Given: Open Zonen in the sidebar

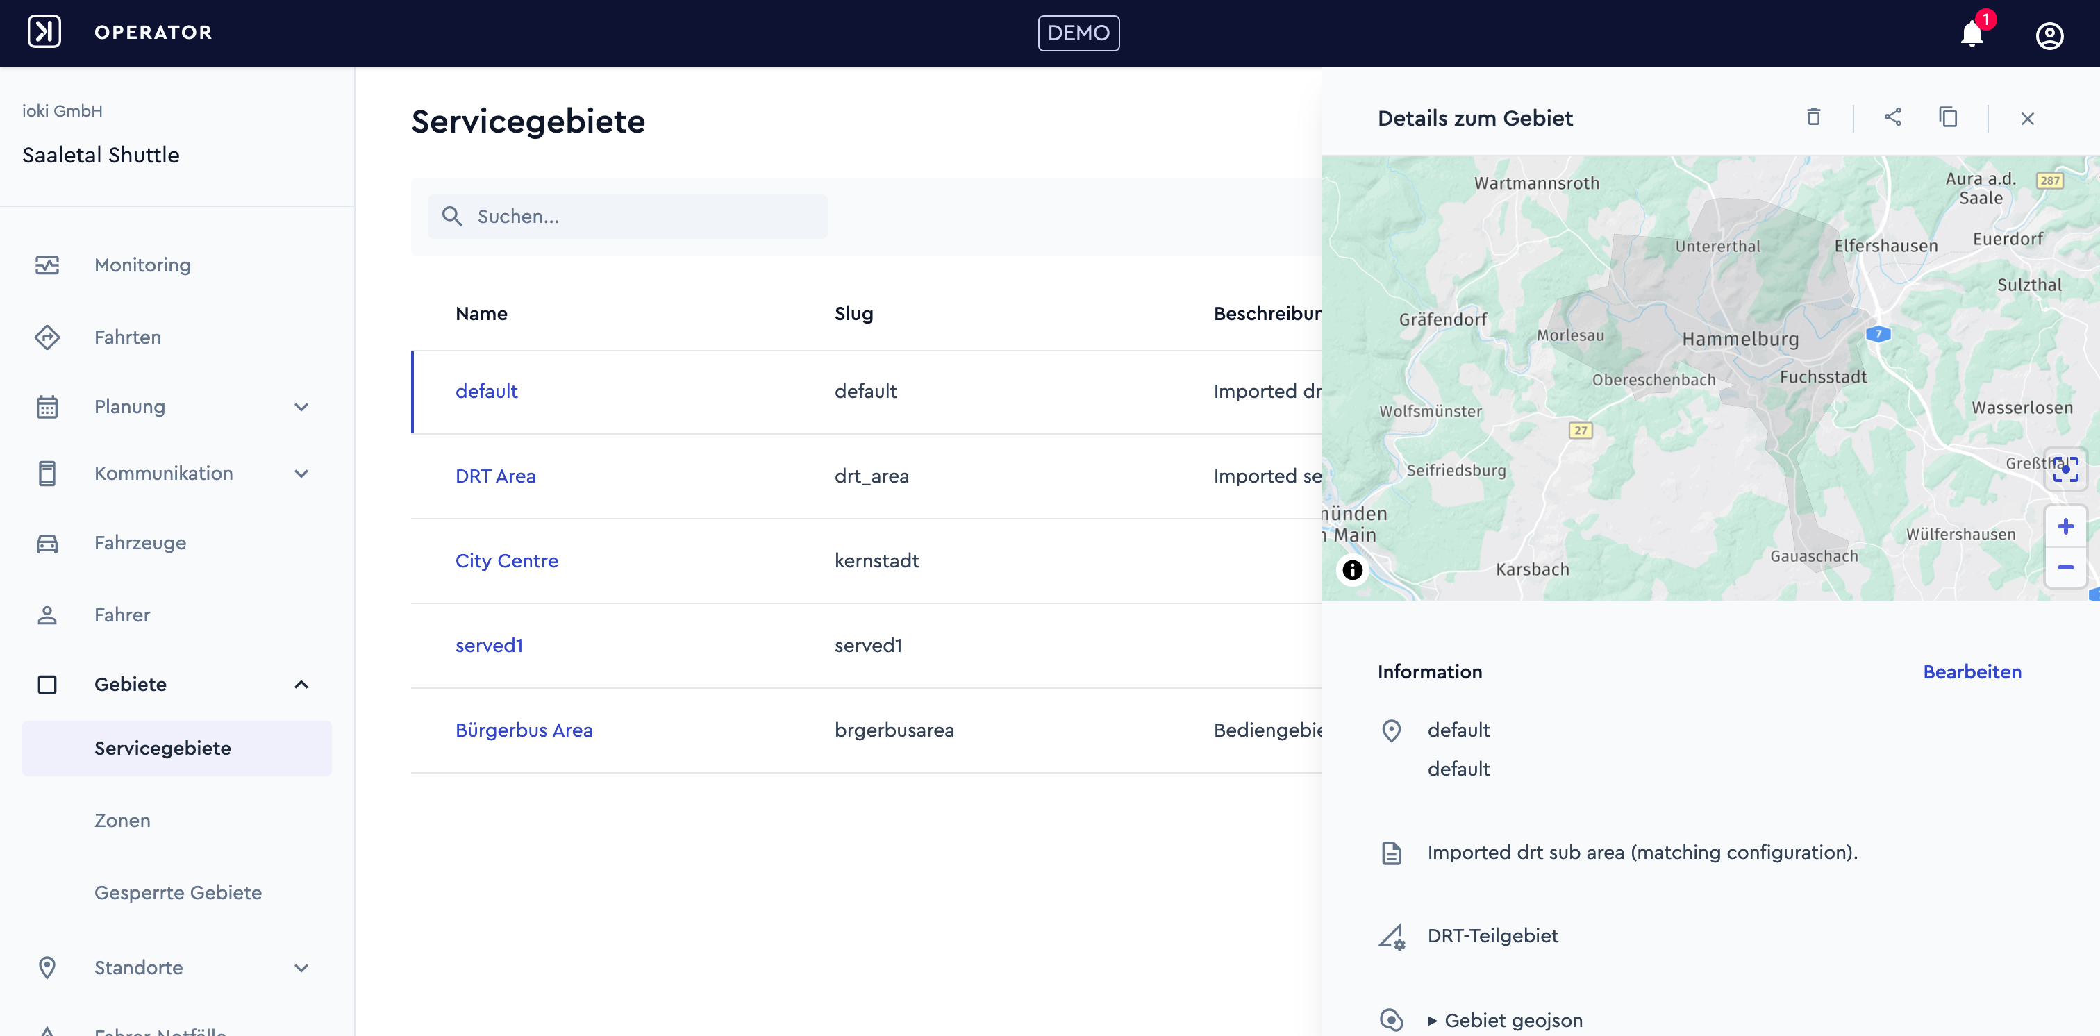Looking at the screenshot, I should (x=122, y=821).
